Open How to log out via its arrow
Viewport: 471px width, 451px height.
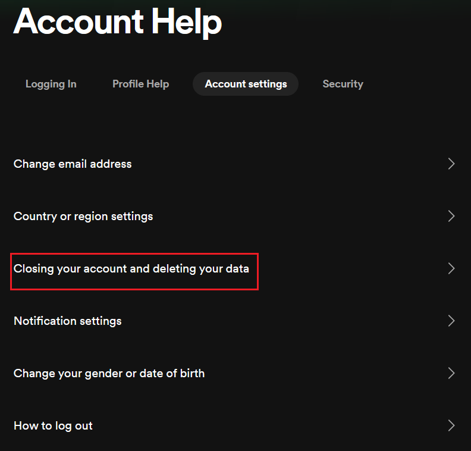click(x=451, y=425)
